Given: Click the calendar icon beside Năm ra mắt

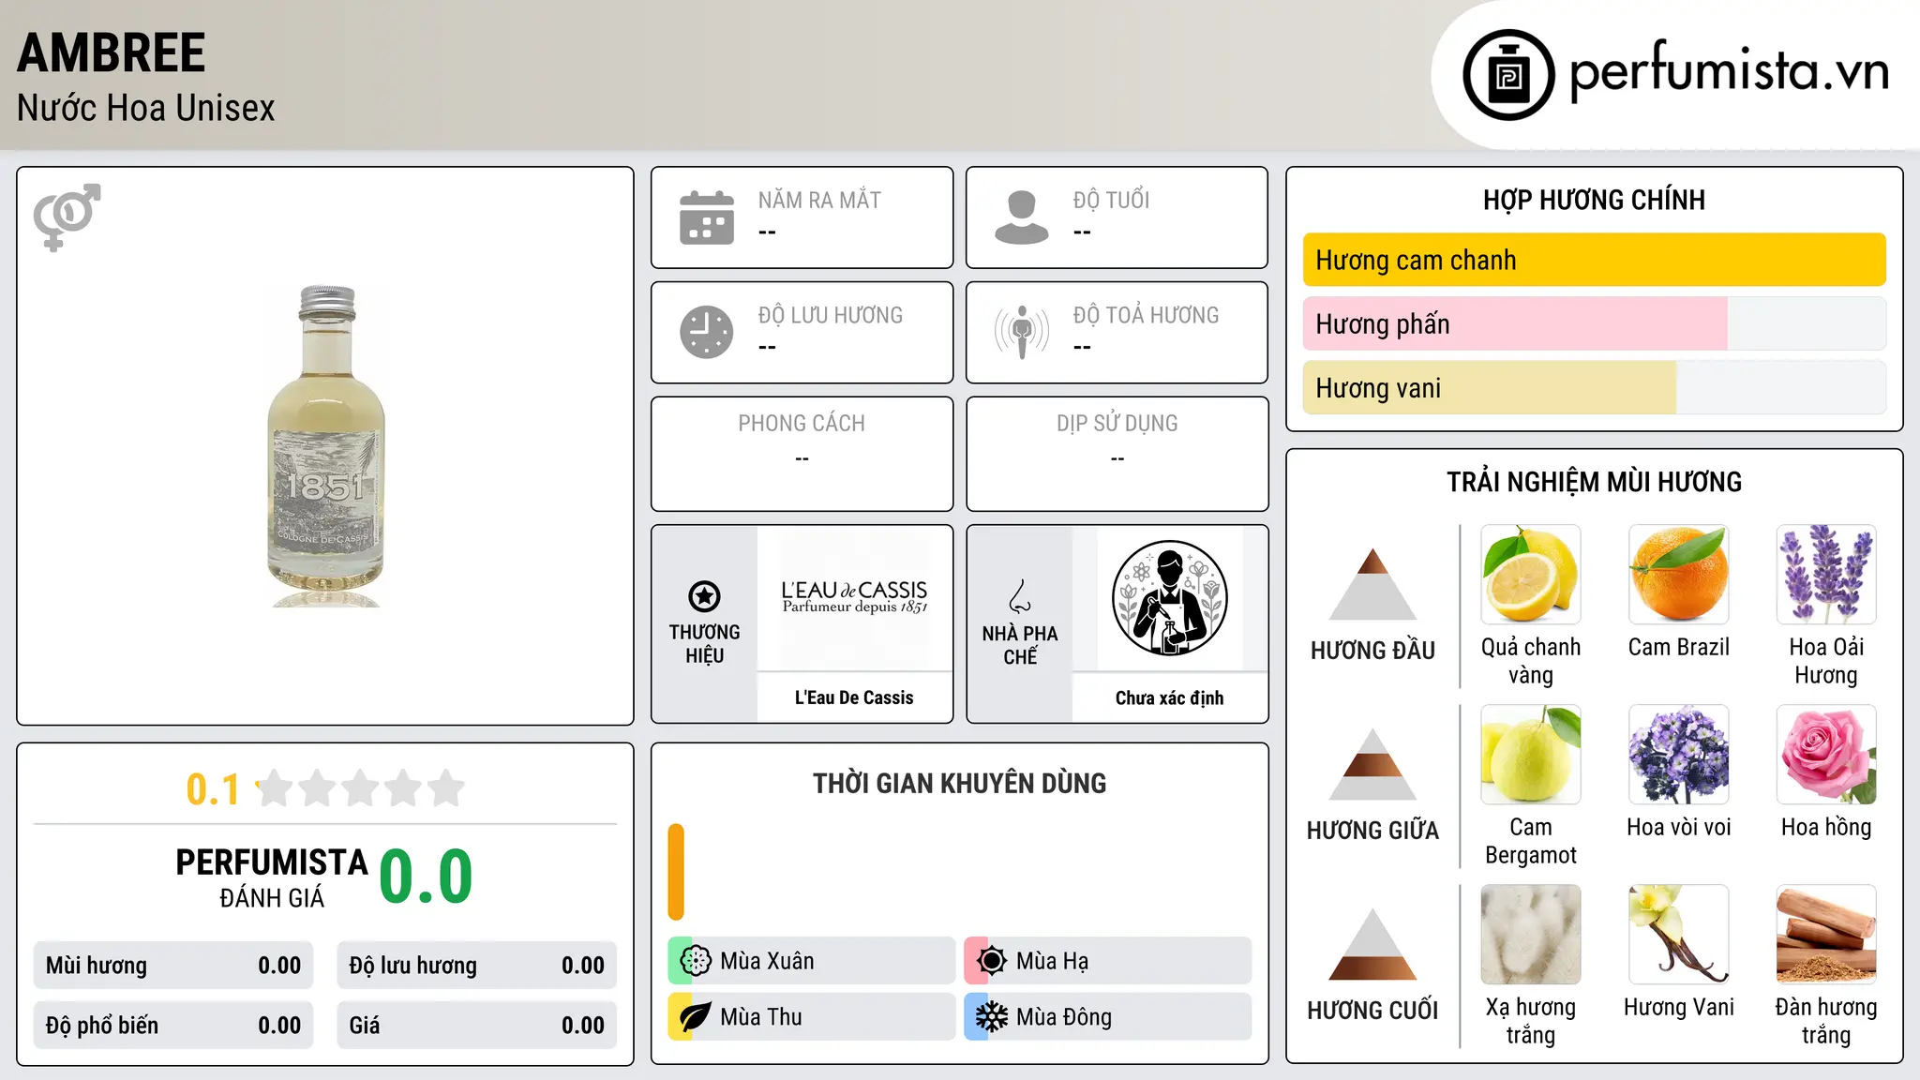Looking at the screenshot, I should (x=707, y=217).
